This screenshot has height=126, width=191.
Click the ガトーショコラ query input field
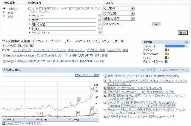[x=64, y=24]
